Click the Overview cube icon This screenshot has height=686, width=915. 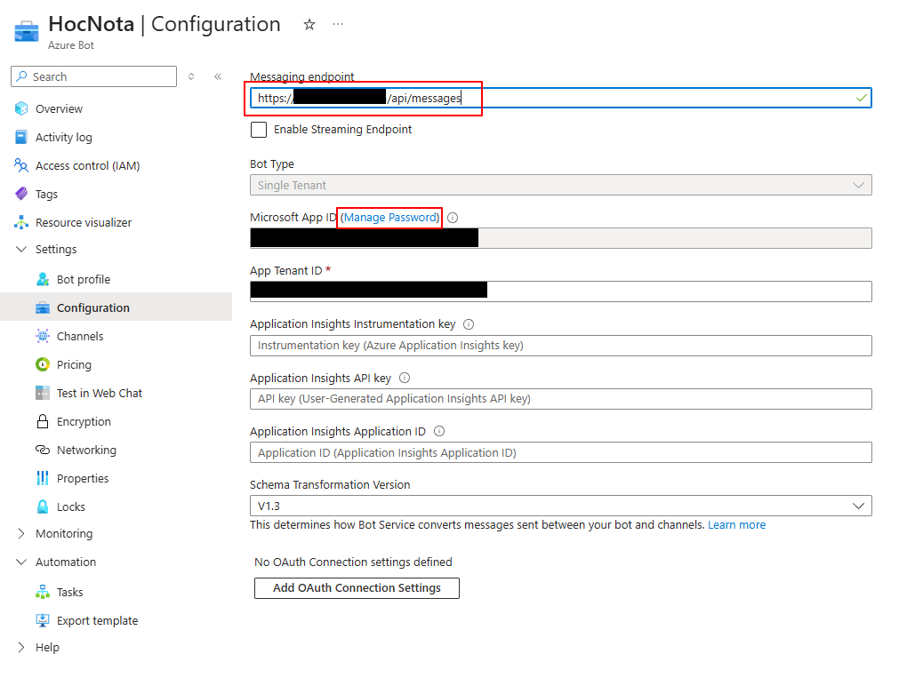coord(21,108)
